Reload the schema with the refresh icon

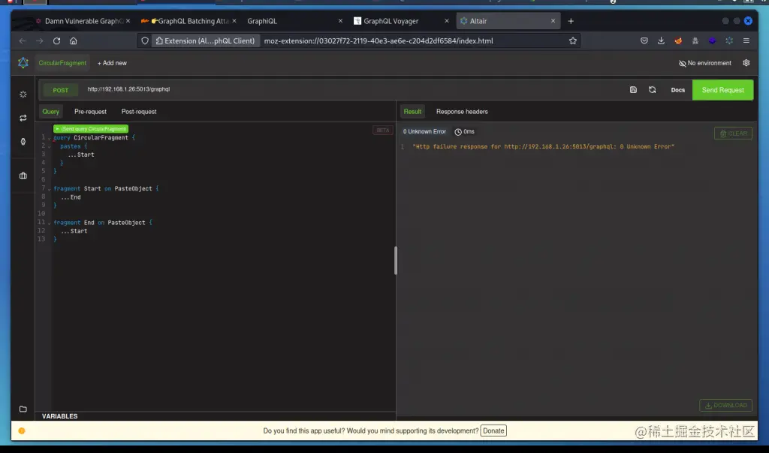[652, 89]
